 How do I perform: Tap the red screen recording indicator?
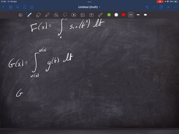[160, 1]
